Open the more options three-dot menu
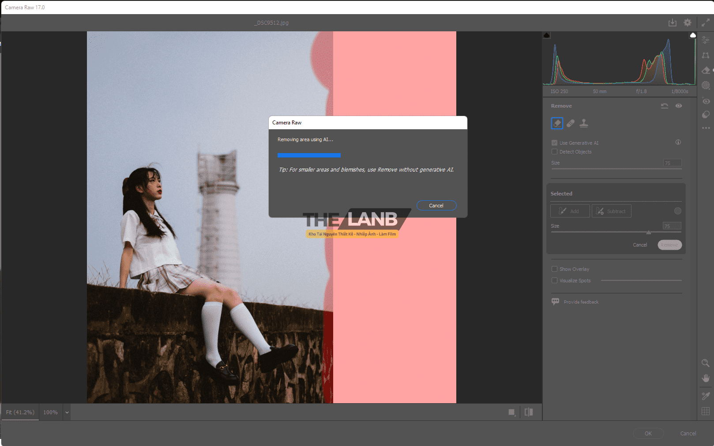714x446 pixels. click(x=706, y=128)
